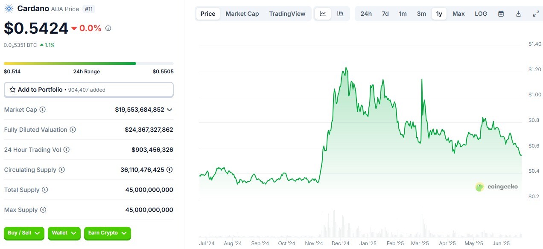Select the Price tab

coord(208,14)
